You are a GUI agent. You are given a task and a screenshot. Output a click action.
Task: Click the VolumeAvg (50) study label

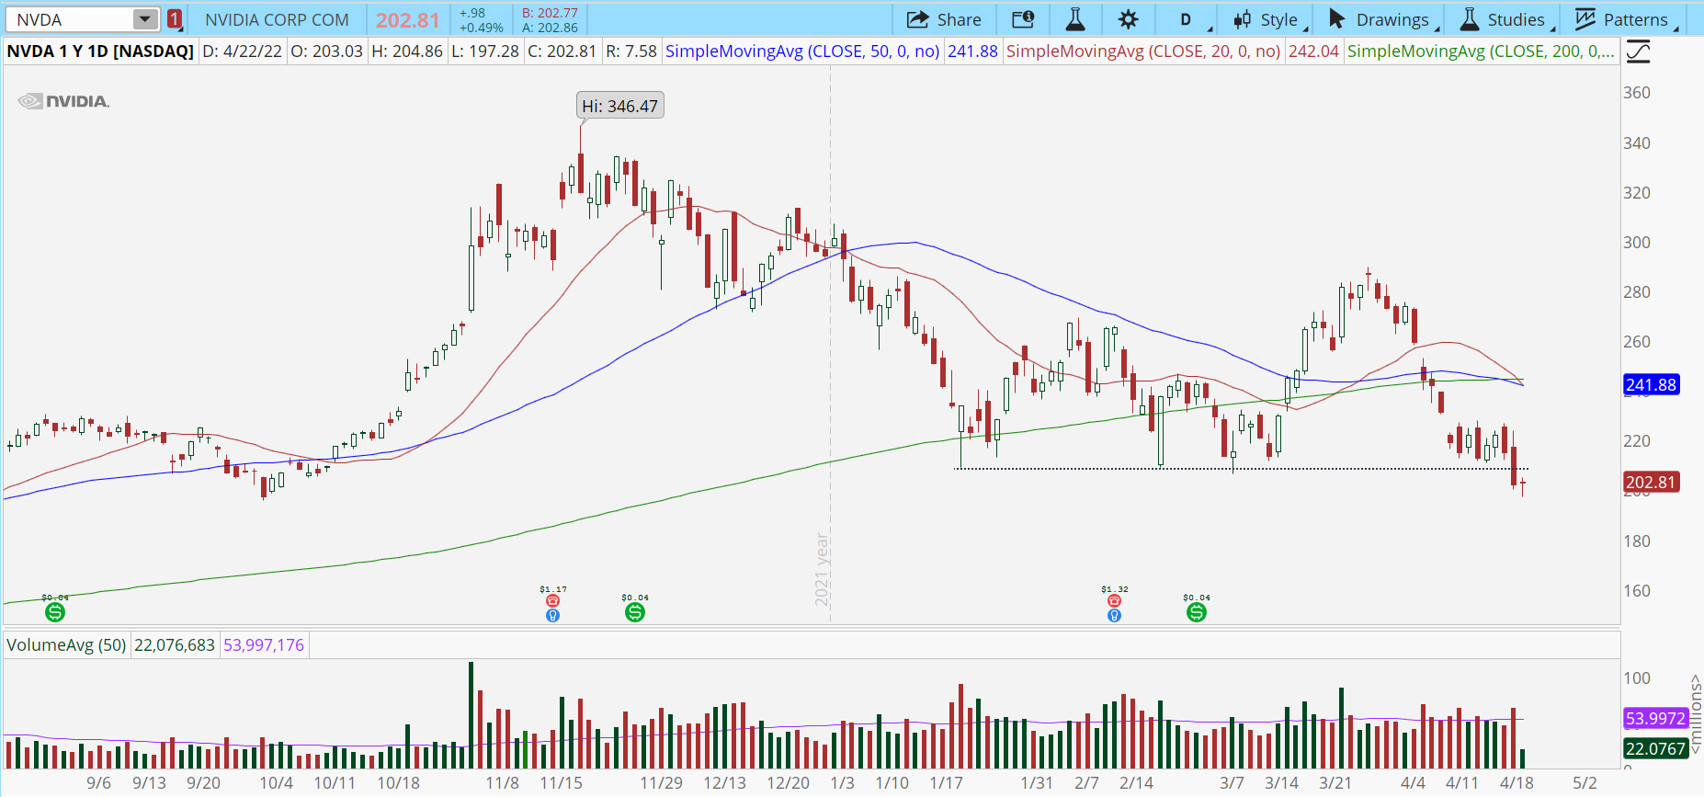66,645
